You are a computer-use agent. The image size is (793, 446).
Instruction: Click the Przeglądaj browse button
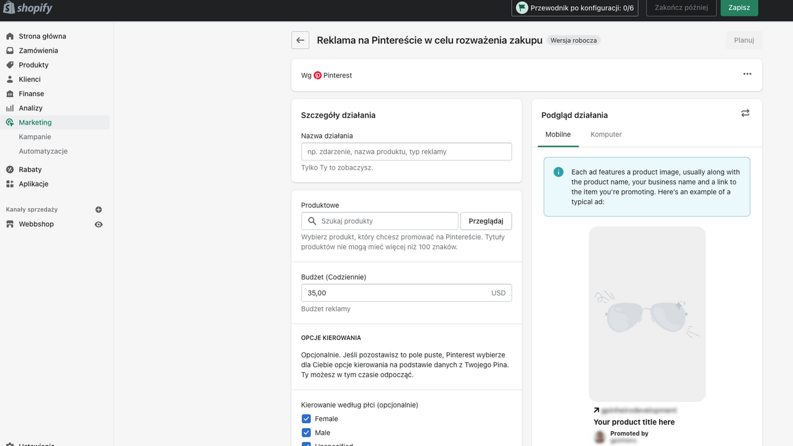pos(486,221)
